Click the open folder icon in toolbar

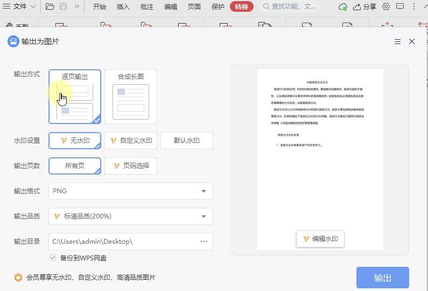(x=50, y=7)
